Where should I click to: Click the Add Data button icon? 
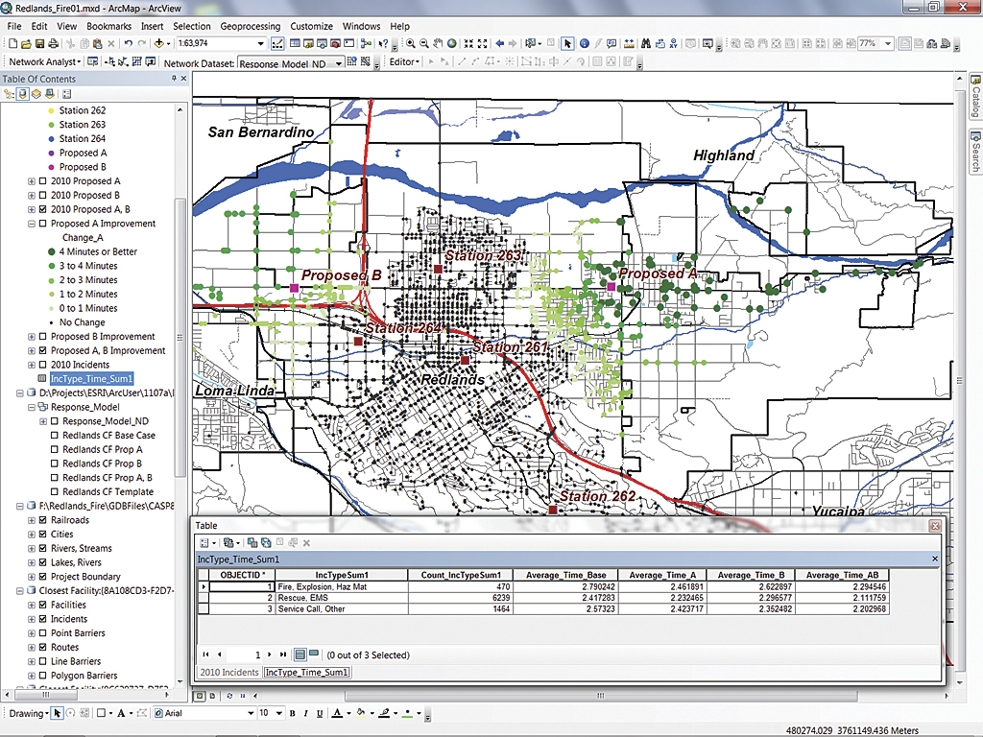158,44
